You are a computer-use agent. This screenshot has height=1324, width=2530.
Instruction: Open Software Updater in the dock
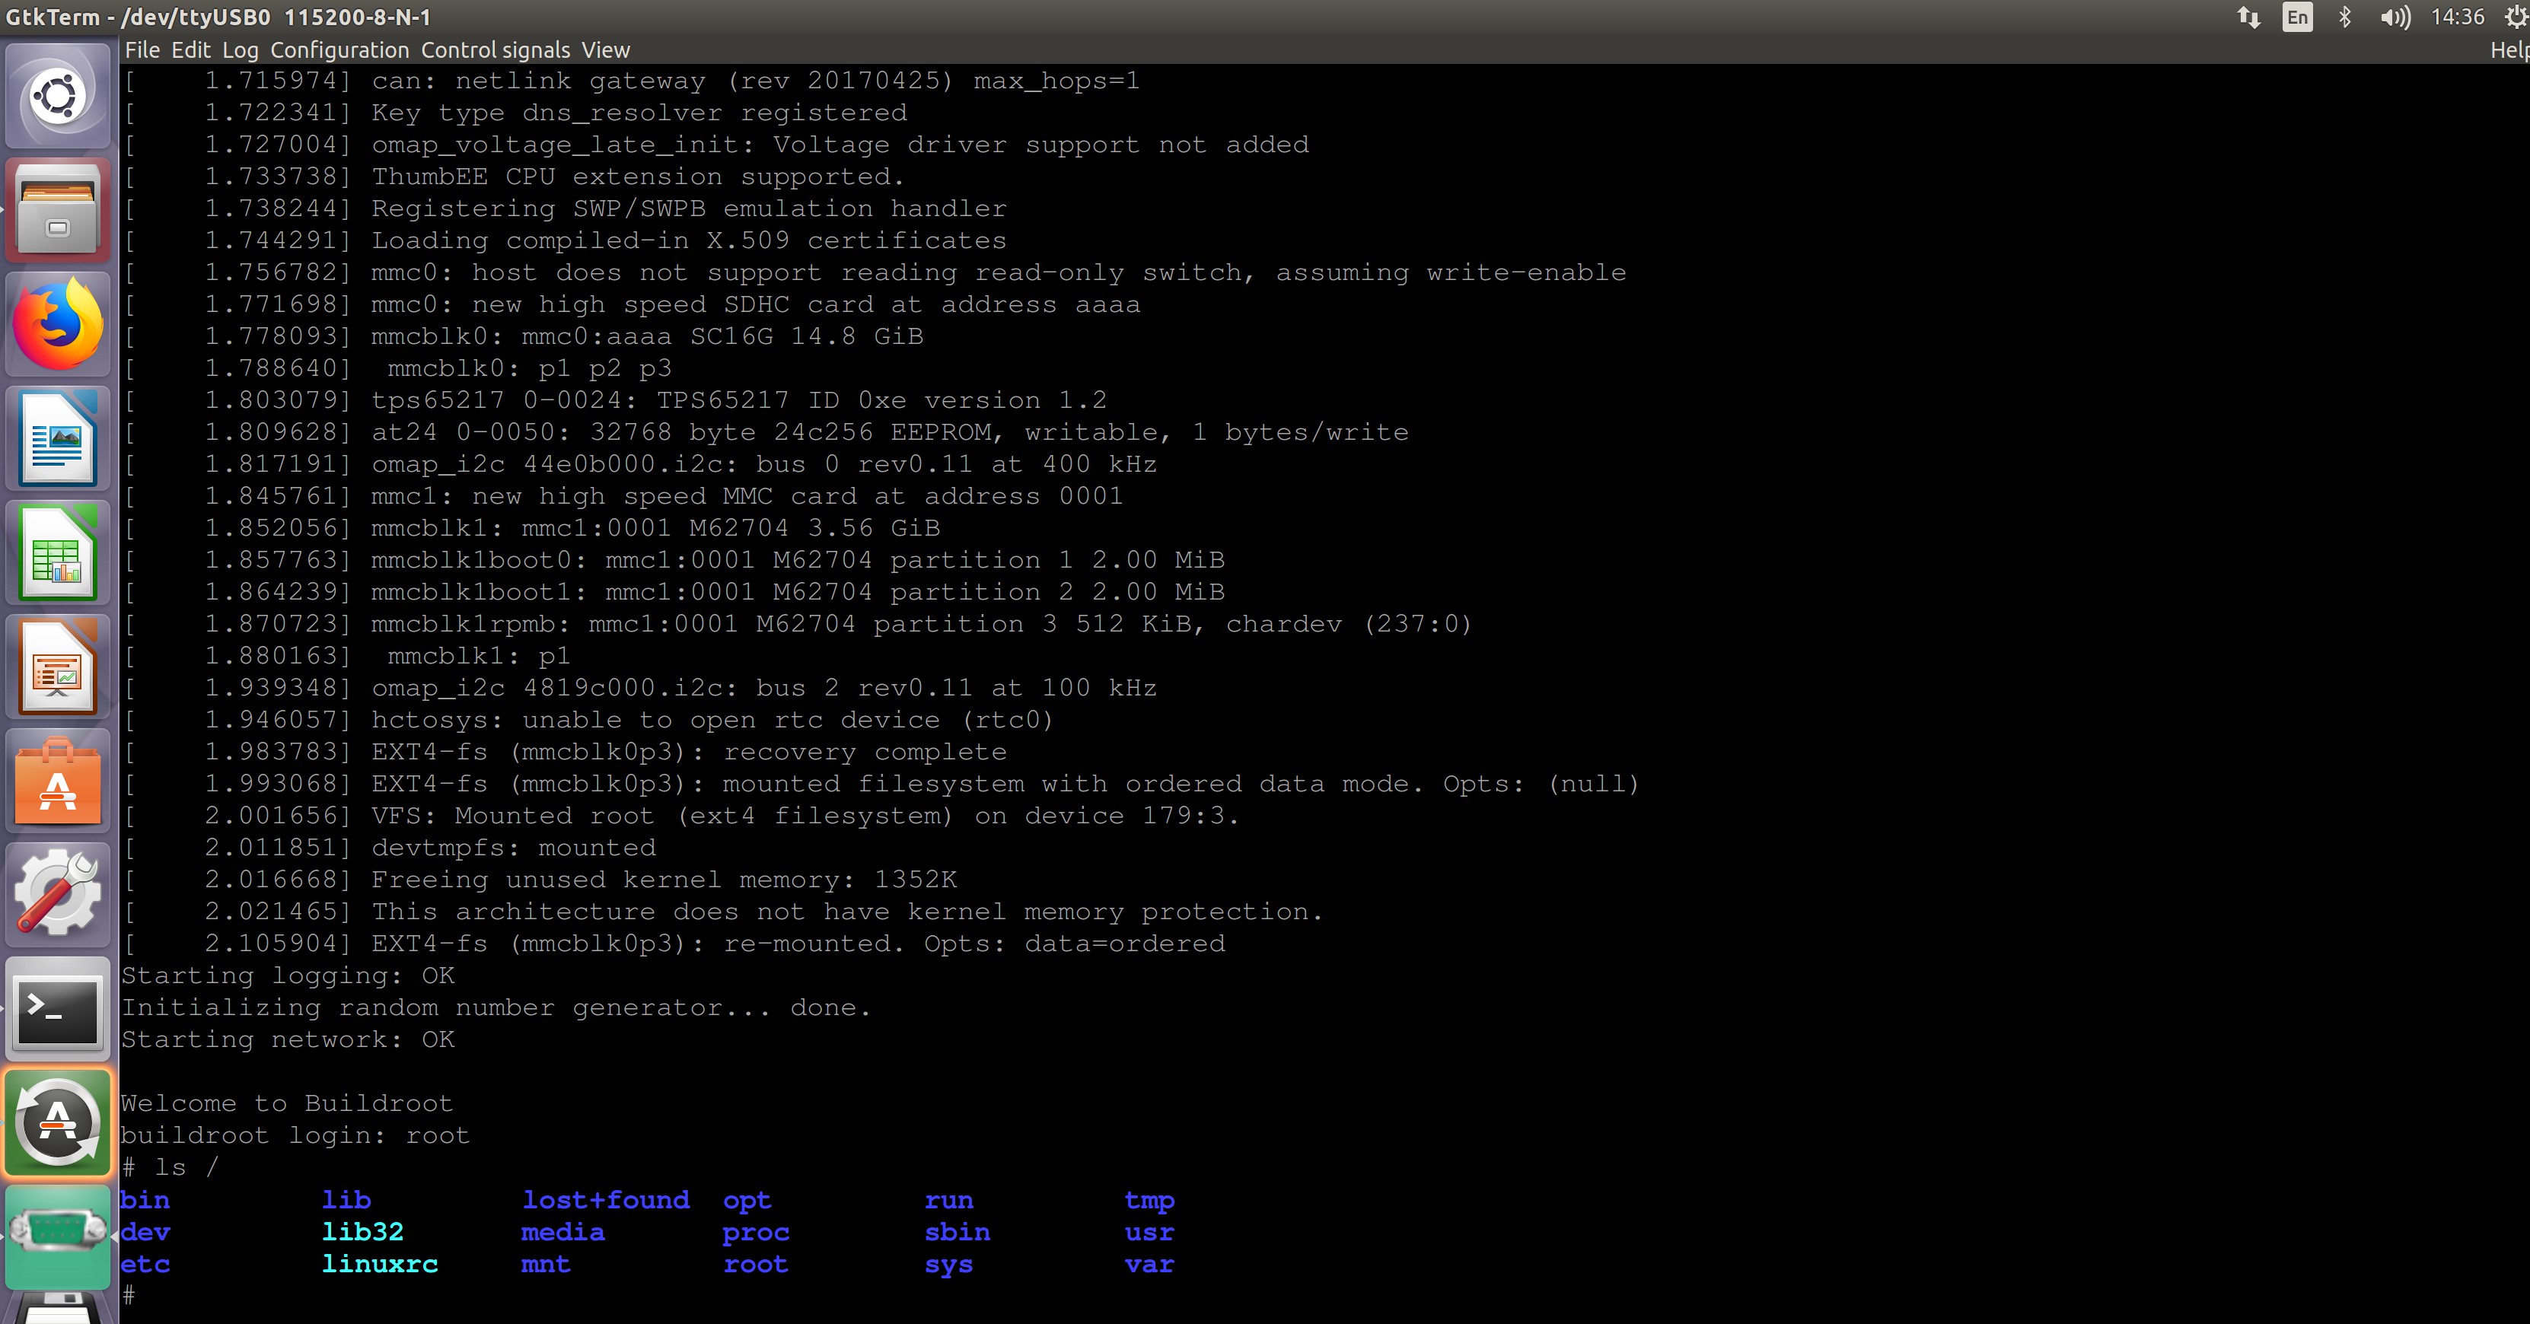coord(57,1122)
